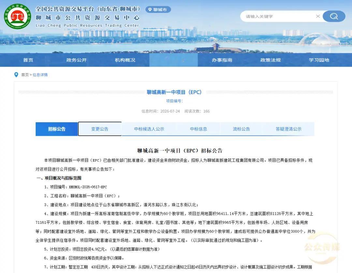
Task: Switch to the 流标公告 tab
Action: coord(241,129)
